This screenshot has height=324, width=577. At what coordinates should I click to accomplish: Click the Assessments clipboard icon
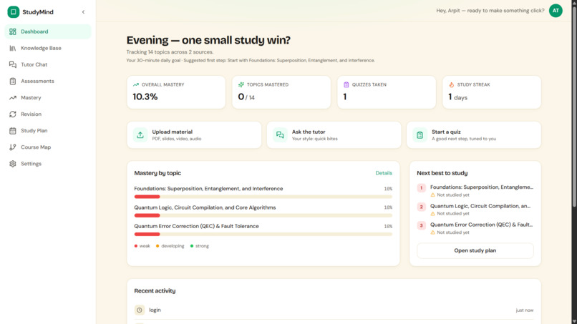(x=13, y=82)
